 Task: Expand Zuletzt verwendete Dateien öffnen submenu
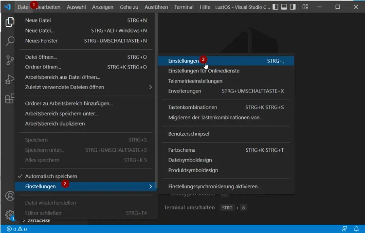[86, 87]
